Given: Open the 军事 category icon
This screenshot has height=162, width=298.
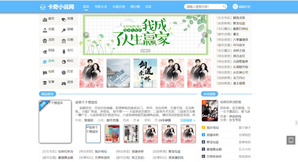Looking at the screenshot, I should [45, 83].
